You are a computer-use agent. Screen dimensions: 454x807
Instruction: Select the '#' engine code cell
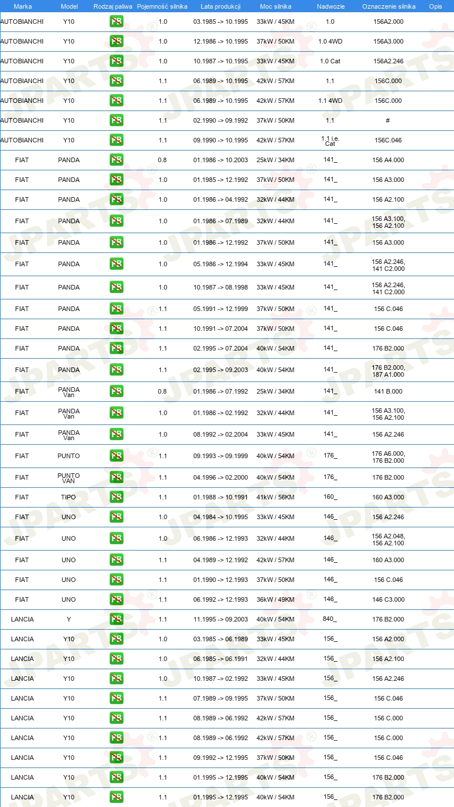click(x=388, y=120)
